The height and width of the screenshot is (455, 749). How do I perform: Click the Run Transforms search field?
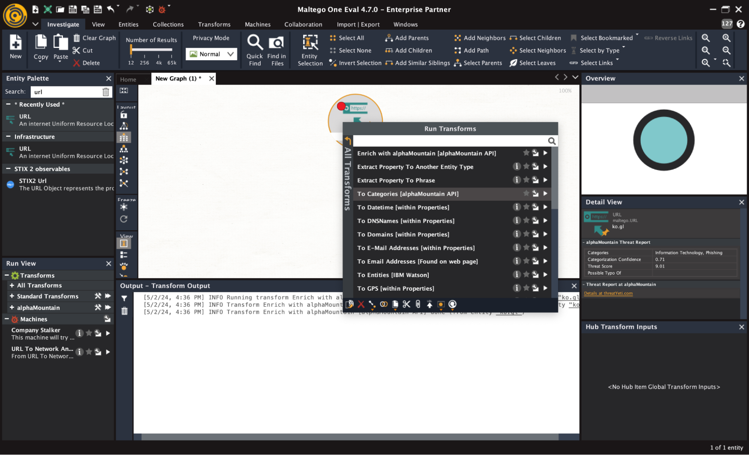(450, 141)
